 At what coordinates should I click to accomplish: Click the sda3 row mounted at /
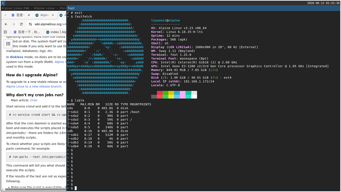100,120
